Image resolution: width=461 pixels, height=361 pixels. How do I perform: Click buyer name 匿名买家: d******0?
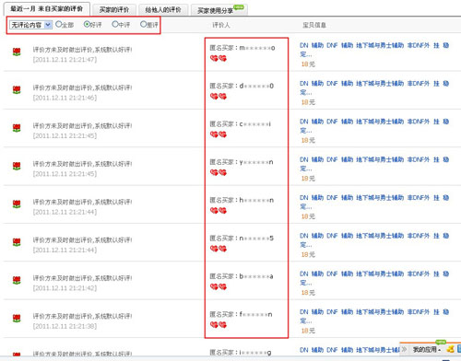coord(242,86)
